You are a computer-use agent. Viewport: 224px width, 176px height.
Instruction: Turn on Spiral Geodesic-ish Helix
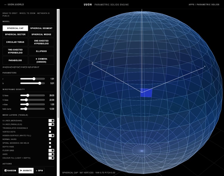[x=51, y=143]
